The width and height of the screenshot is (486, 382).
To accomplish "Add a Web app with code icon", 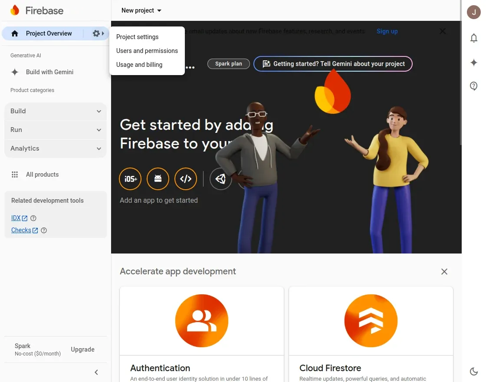I will [x=186, y=179].
